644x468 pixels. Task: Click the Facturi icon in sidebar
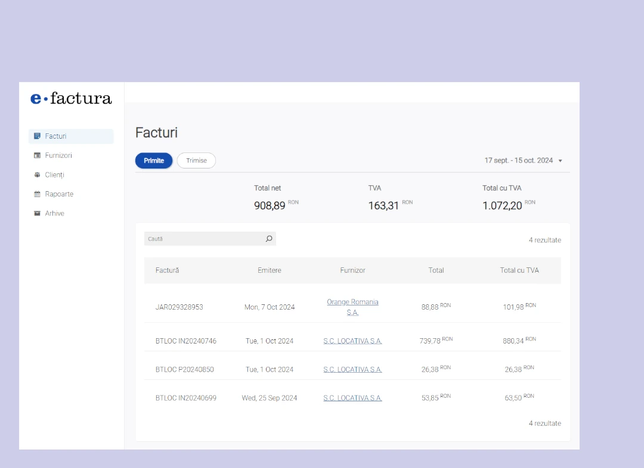37,136
